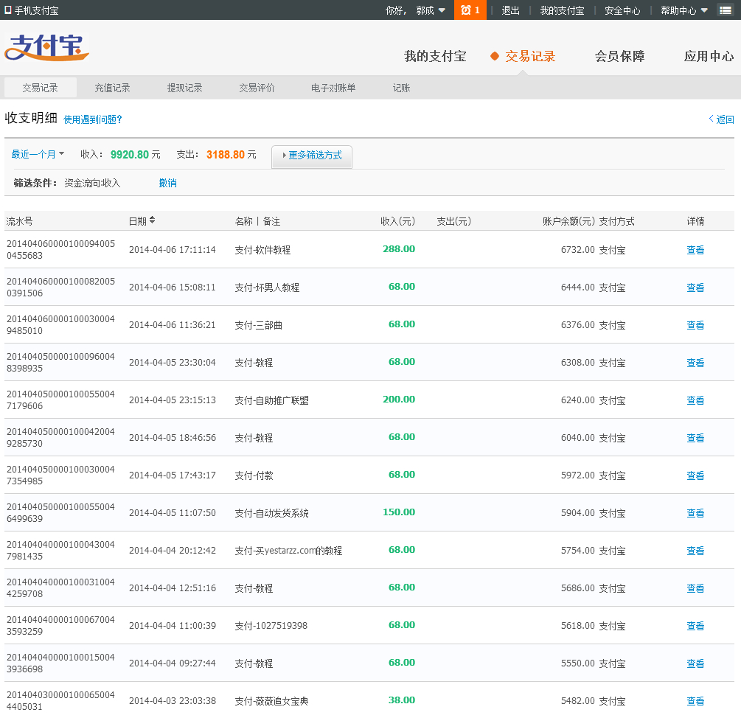
Task: Open the 最近一个月 time range dropdown
Action: tap(38, 154)
